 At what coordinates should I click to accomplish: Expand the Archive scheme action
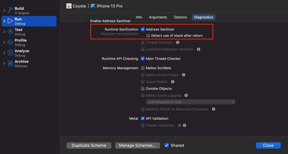[x=4, y=64]
